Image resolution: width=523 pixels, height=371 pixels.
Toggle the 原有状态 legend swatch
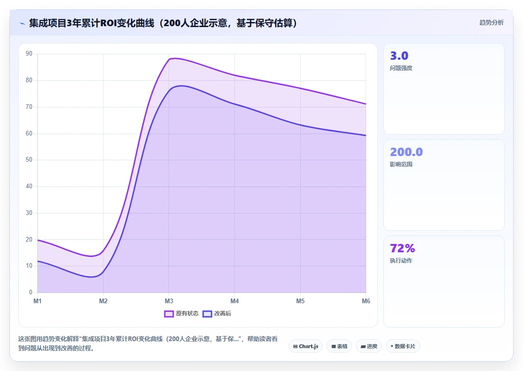point(169,314)
